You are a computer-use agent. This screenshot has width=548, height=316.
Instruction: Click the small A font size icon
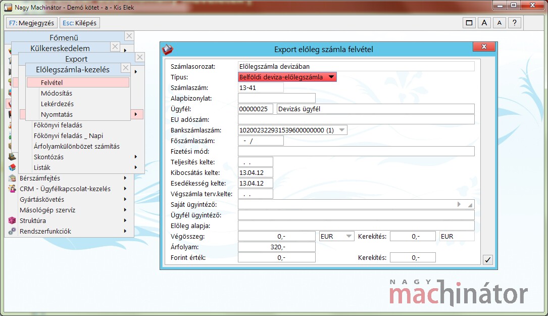(x=500, y=23)
